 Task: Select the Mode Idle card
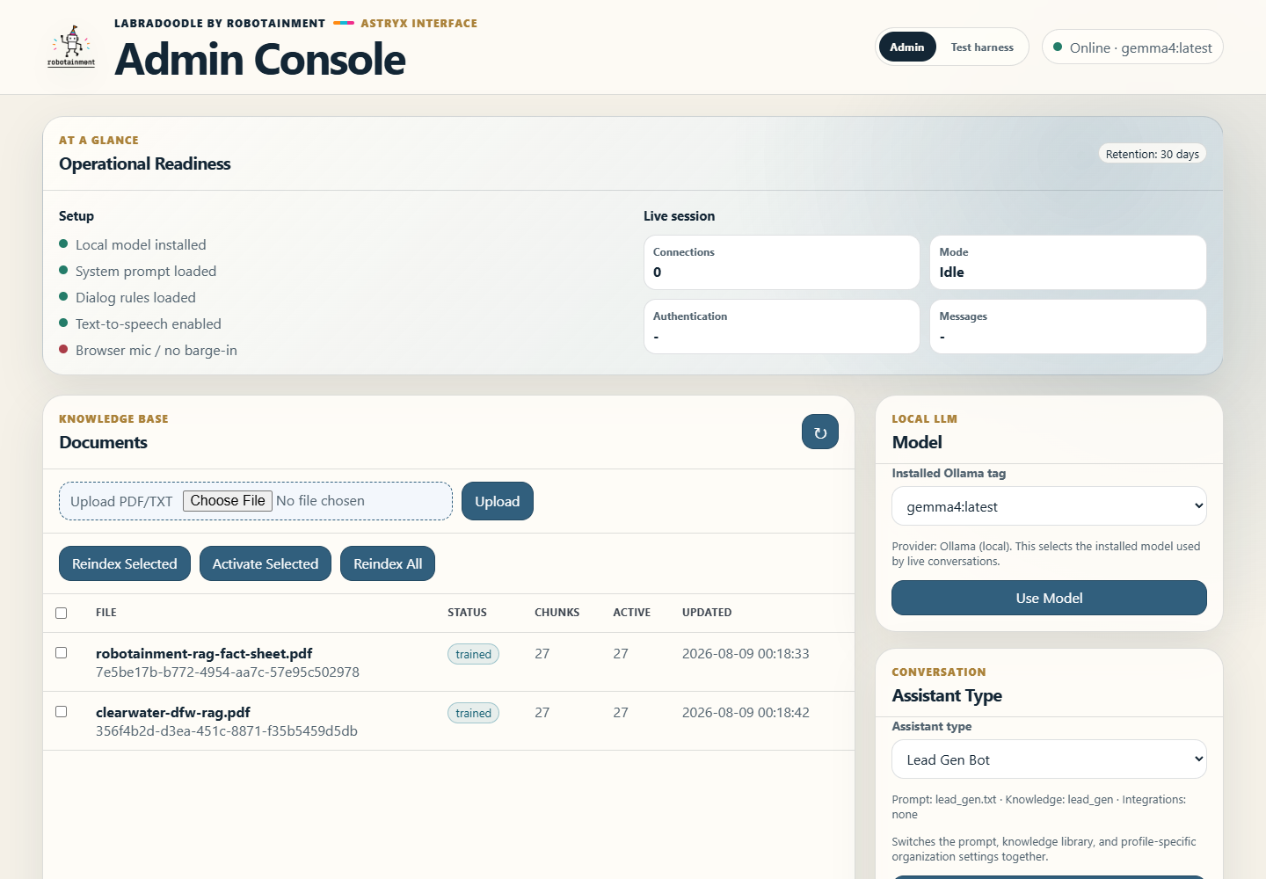click(x=1068, y=262)
